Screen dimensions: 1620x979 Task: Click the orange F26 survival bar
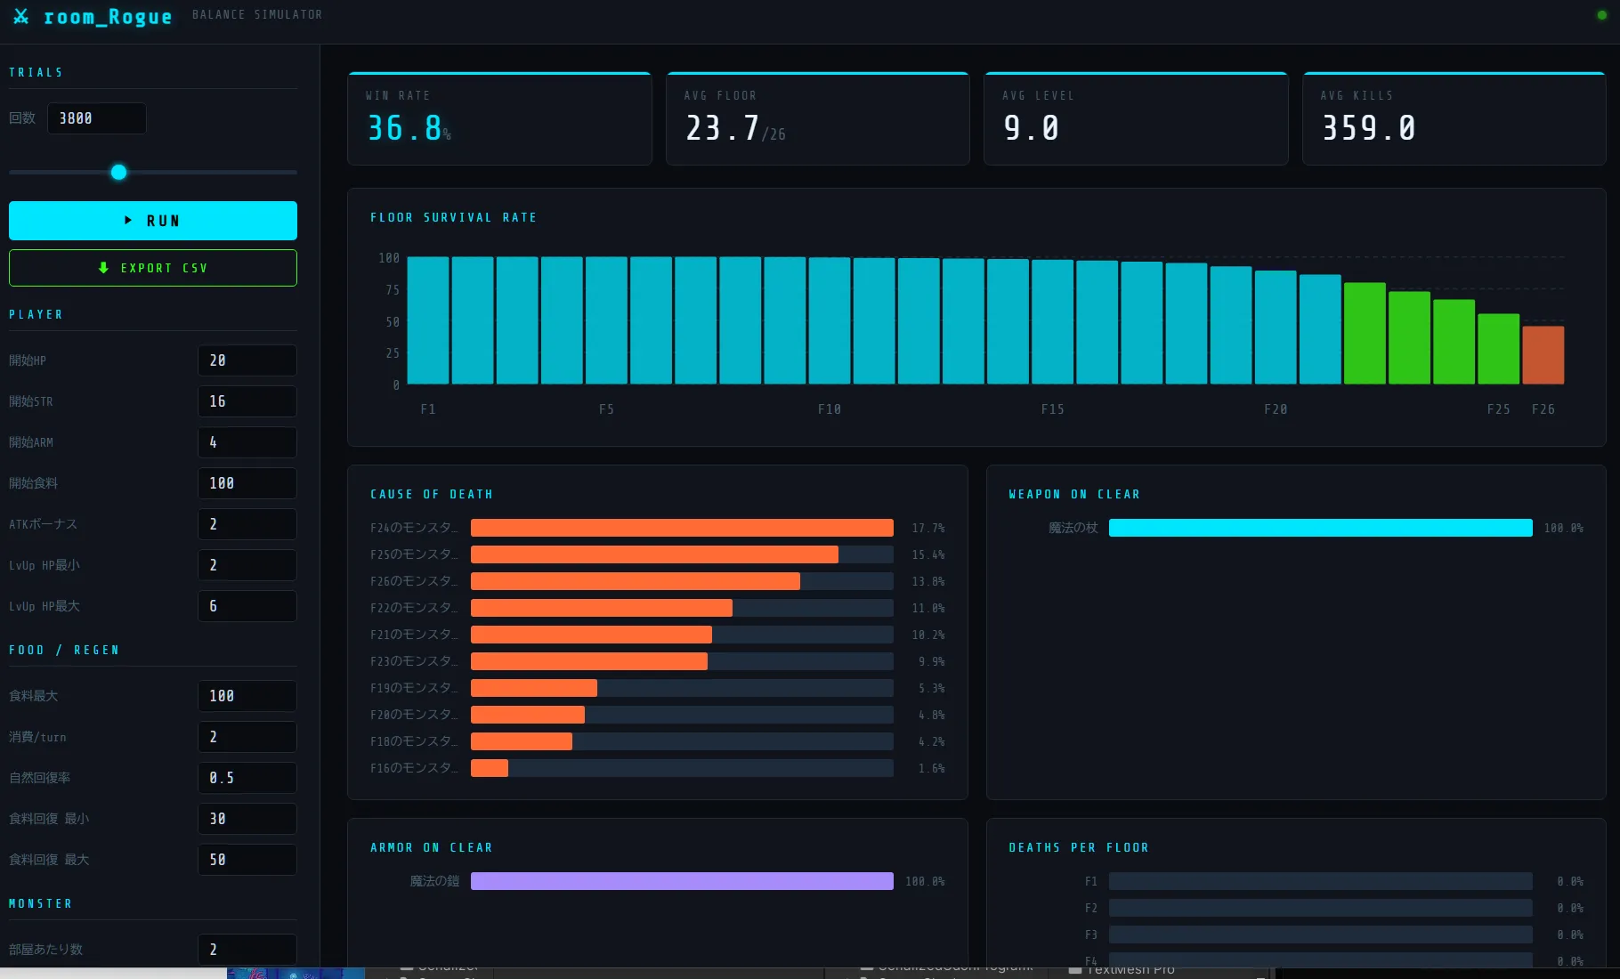[1543, 355]
